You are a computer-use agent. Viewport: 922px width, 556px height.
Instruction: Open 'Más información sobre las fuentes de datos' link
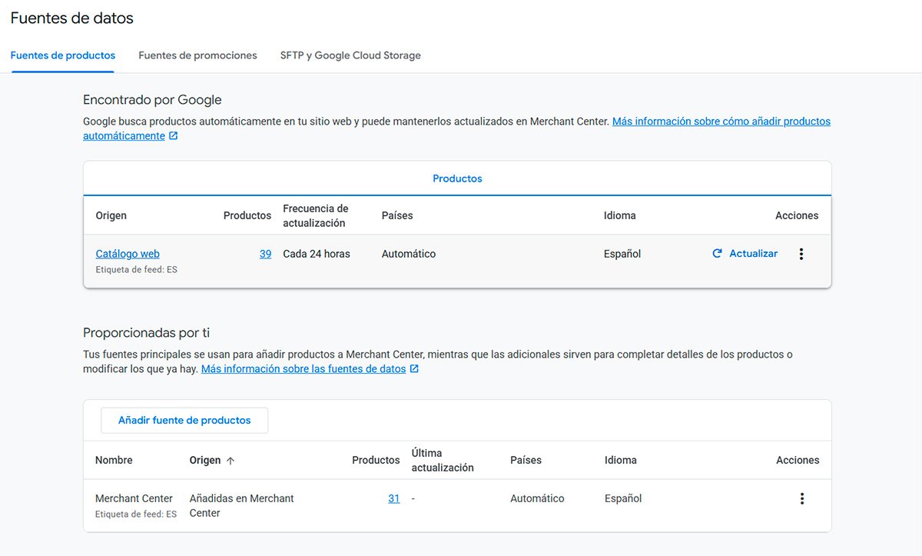(303, 369)
